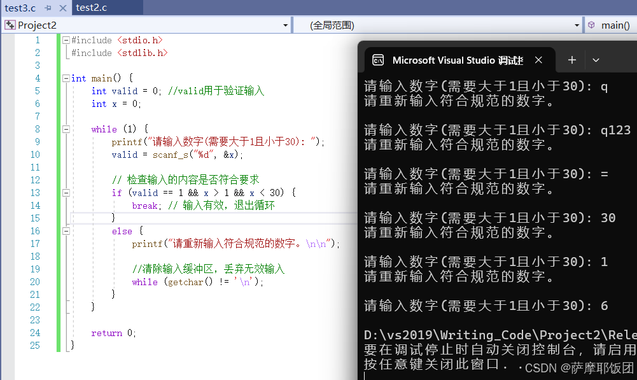Open the console tab dropdown chevron

(596, 60)
